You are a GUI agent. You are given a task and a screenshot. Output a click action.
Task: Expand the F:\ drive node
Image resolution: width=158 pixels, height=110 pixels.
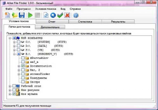pos(14,50)
